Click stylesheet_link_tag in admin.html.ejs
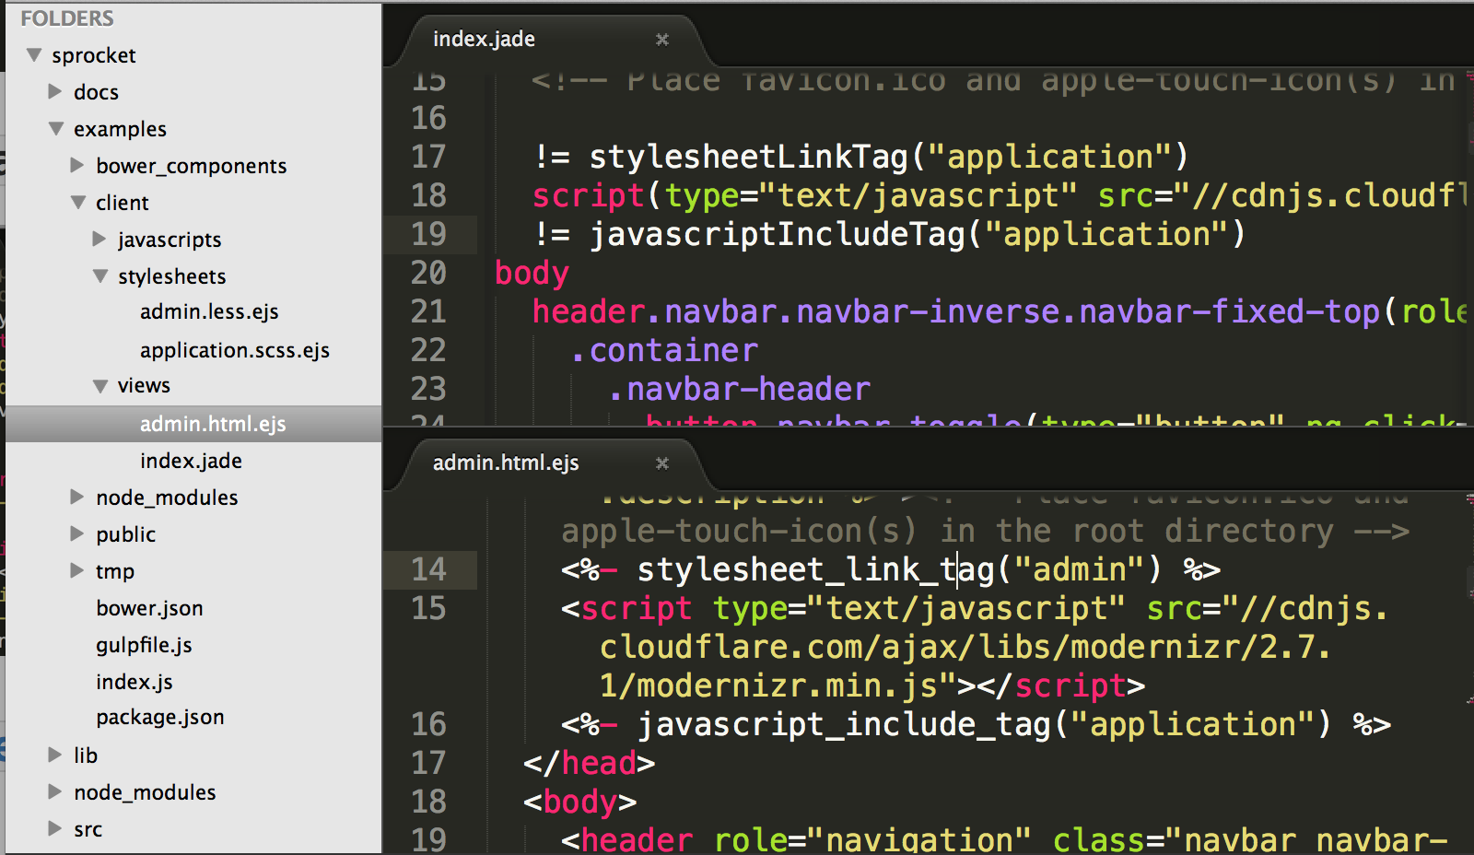This screenshot has width=1474, height=855. [x=816, y=570]
